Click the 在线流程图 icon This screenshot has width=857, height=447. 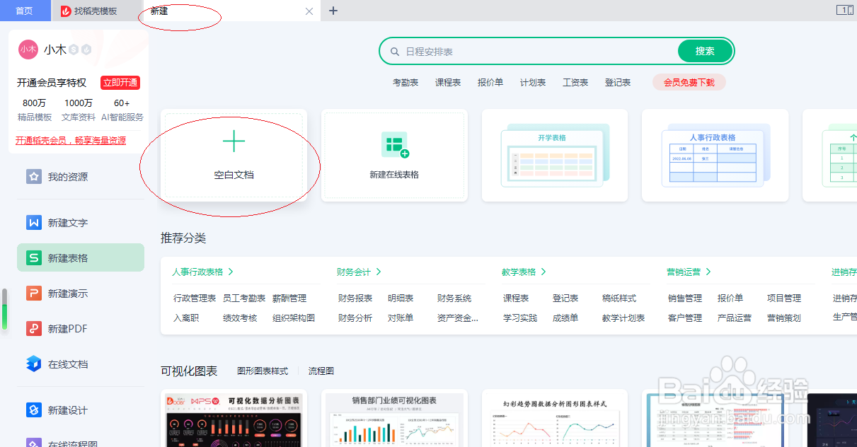pos(34,443)
